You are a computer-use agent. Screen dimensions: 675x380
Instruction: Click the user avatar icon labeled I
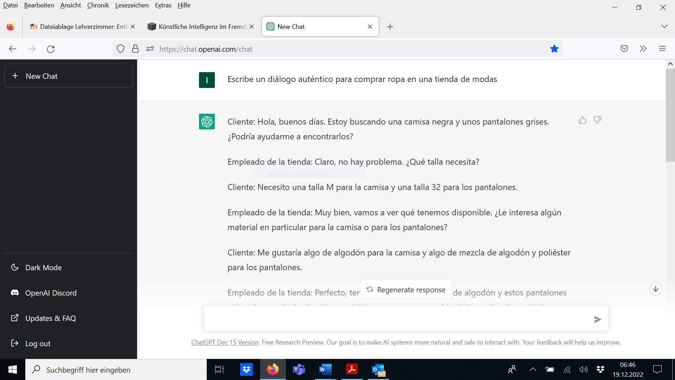(207, 80)
